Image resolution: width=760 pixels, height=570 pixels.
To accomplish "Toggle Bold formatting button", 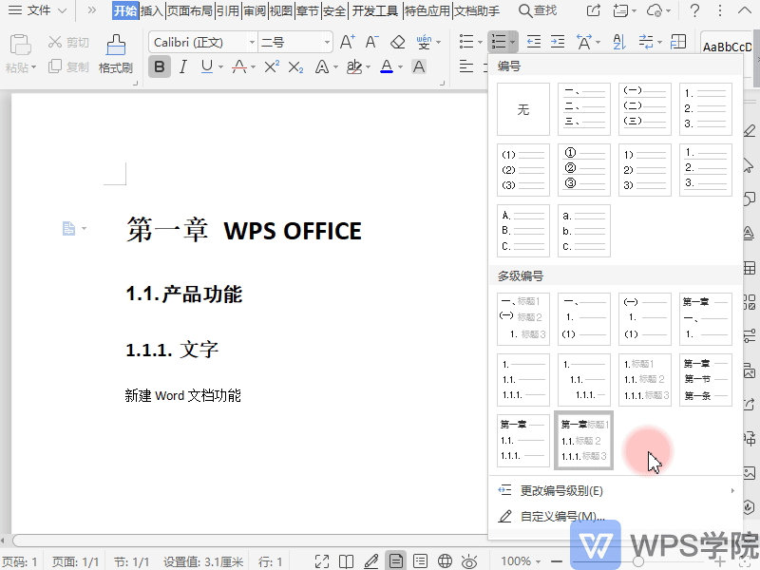I will [x=159, y=66].
